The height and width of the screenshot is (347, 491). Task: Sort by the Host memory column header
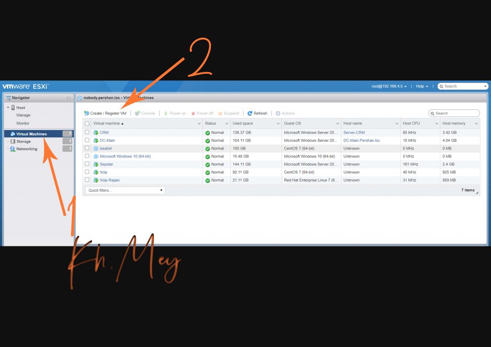454,123
